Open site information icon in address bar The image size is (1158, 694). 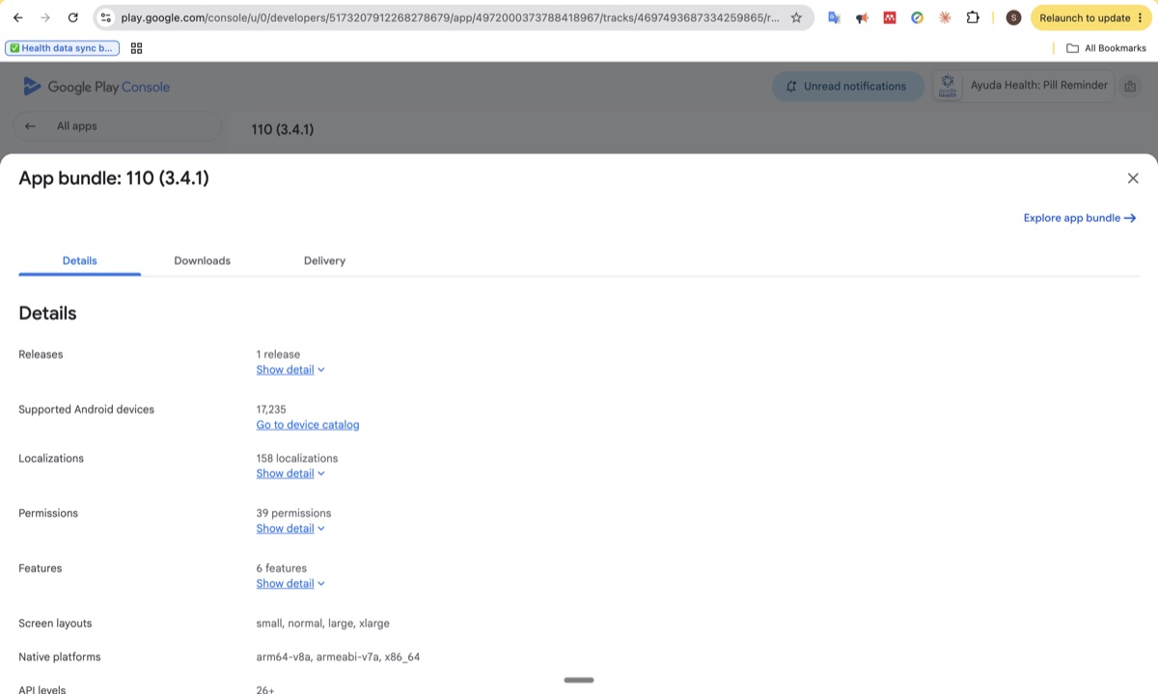[106, 17]
